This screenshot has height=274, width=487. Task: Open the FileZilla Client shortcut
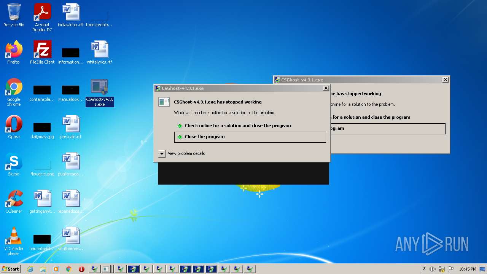[x=42, y=53]
